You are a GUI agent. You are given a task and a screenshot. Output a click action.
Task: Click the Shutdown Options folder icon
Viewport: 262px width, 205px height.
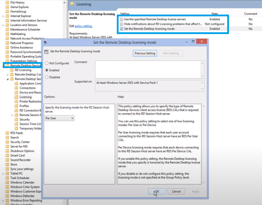click(7, 151)
